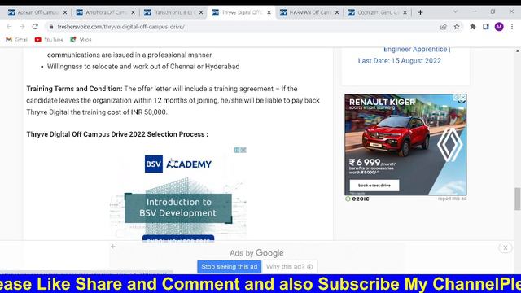Click 'Thryve Digital Off Campus Drive 2022 Selection Process' heading
The height and width of the screenshot is (293, 521).
click(x=117, y=134)
